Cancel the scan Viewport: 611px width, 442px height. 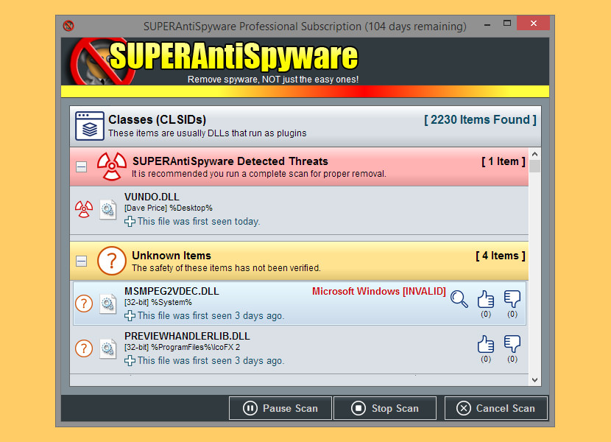496,408
